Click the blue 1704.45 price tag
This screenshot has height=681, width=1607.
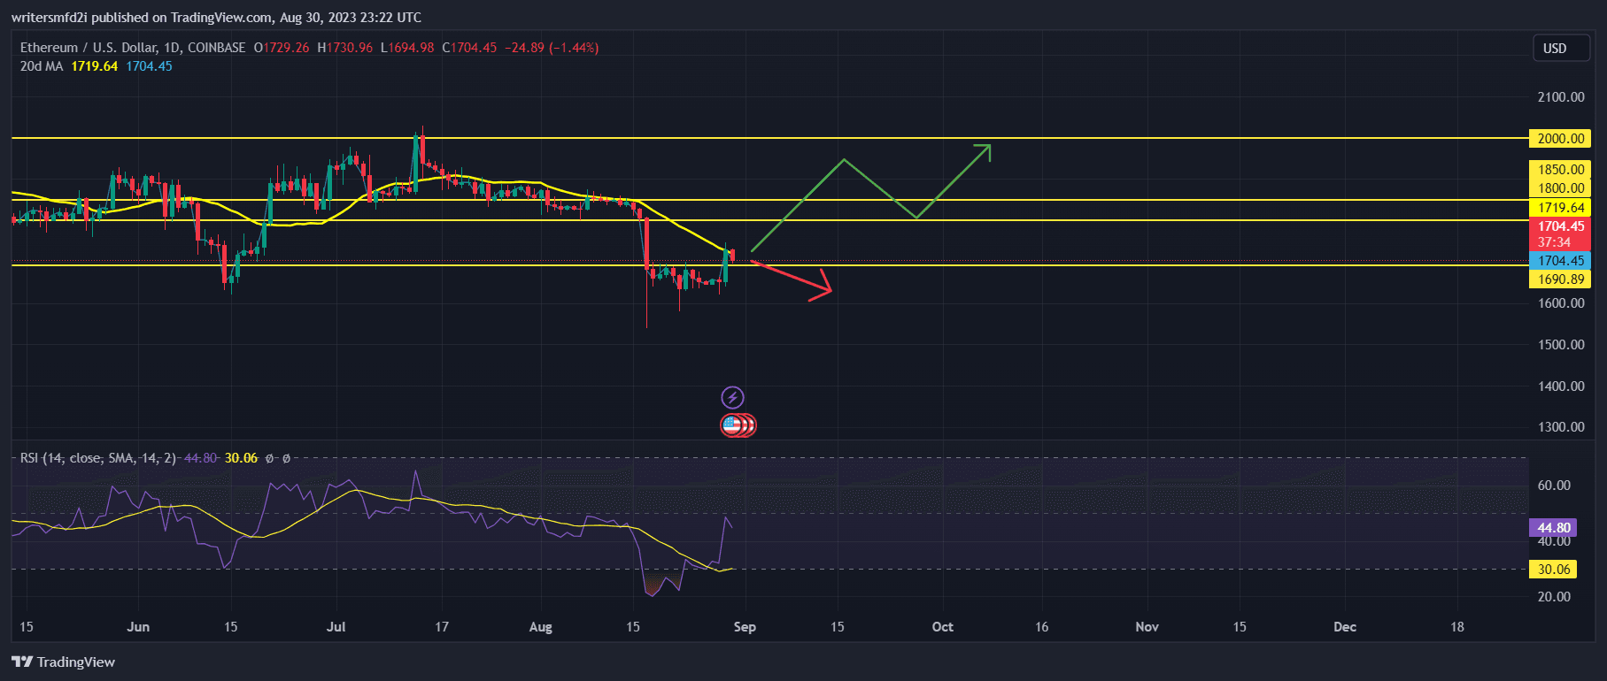1560,261
